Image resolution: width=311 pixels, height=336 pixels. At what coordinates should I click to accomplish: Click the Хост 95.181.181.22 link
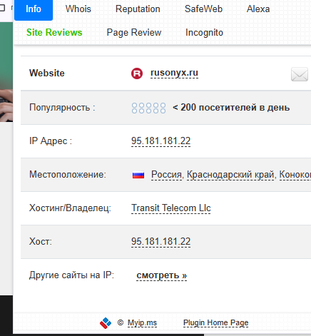tap(160, 242)
